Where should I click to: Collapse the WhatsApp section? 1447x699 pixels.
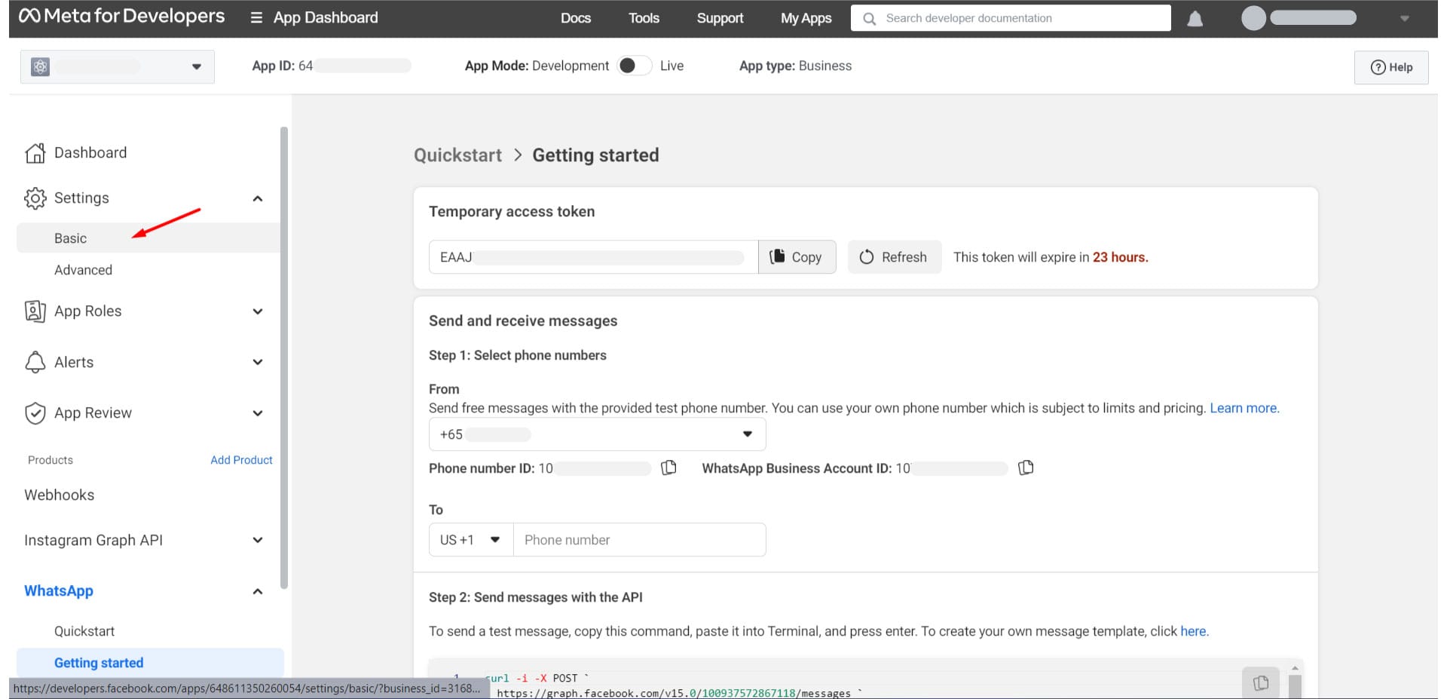coord(258,591)
